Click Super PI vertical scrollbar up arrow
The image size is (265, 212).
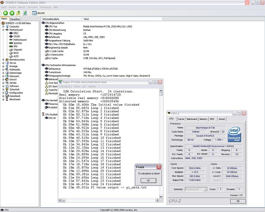point(161,91)
